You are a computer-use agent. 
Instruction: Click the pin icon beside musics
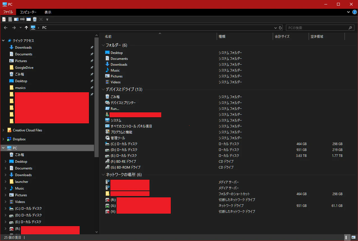(x=92, y=88)
